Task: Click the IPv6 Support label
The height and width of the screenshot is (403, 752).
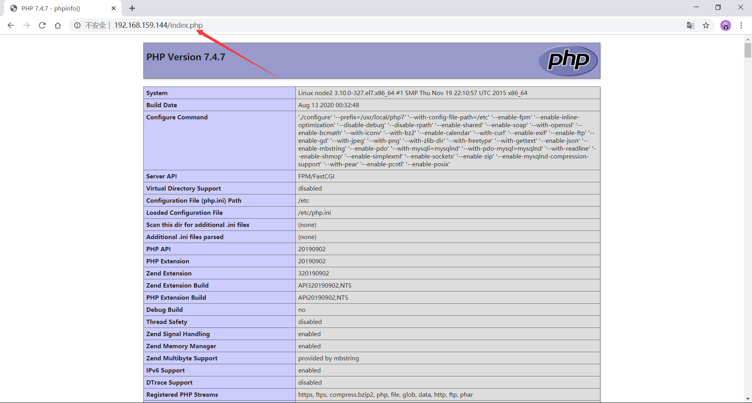Action: point(165,371)
